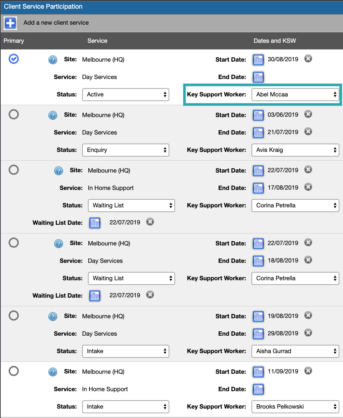Mark the In Home Support Intake service as primary
The width and height of the screenshot is (343, 418).
[x=13, y=371]
